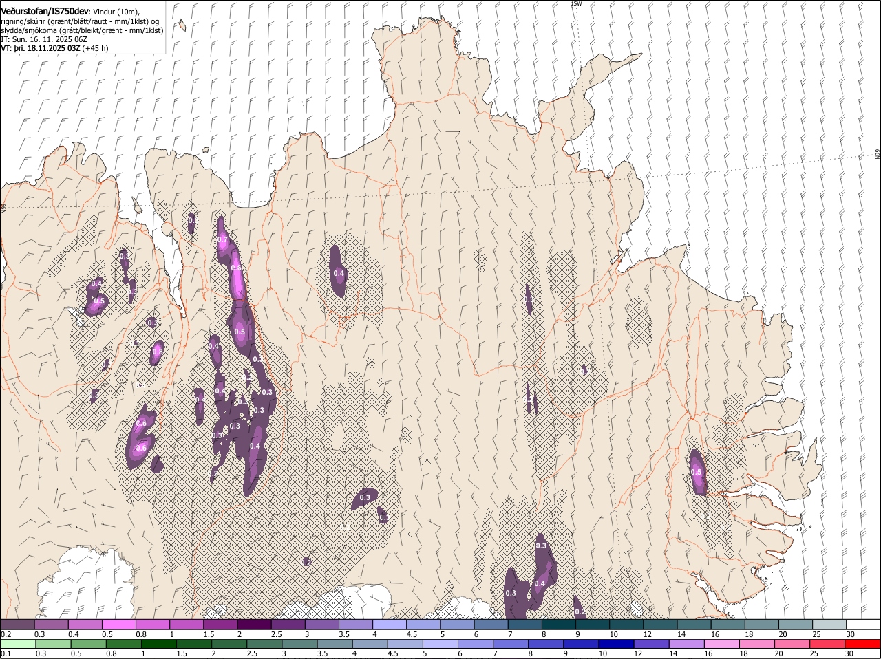This screenshot has width=881, height=659.
Task: Pick the lower legend pink swatch starting at 20
Action: point(792,644)
